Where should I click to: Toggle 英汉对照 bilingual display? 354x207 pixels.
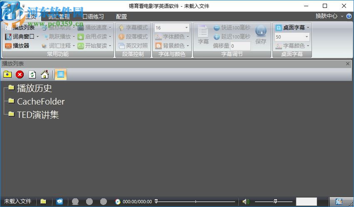pos(133,46)
